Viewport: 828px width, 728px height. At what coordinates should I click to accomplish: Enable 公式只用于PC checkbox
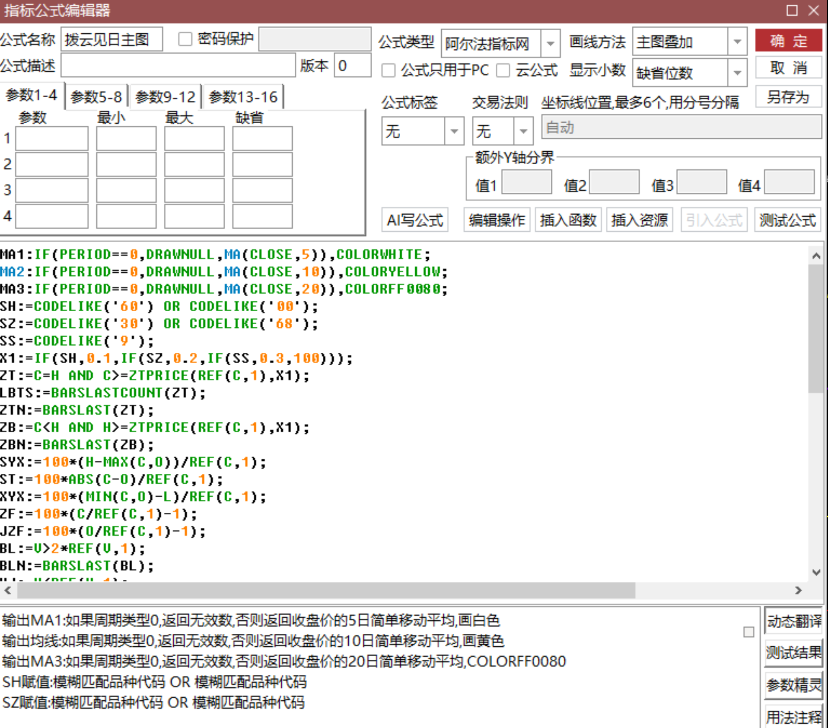[x=389, y=70]
